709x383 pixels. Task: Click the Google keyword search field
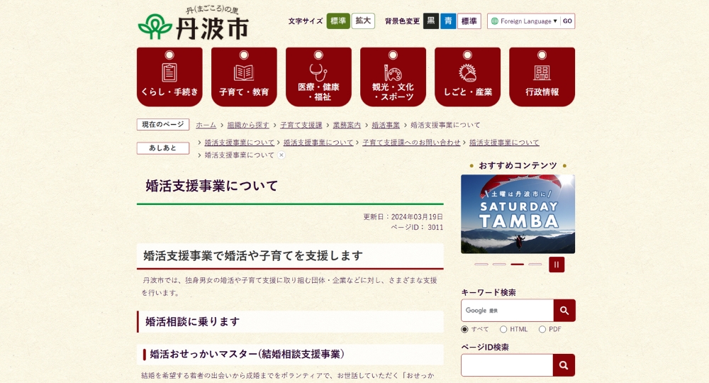[508, 311]
